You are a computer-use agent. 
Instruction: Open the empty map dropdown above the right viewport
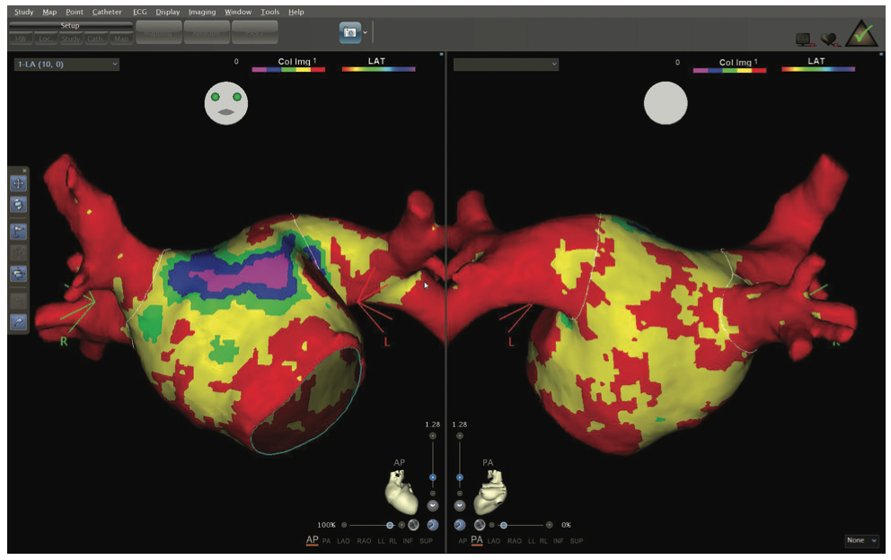(507, 64)
